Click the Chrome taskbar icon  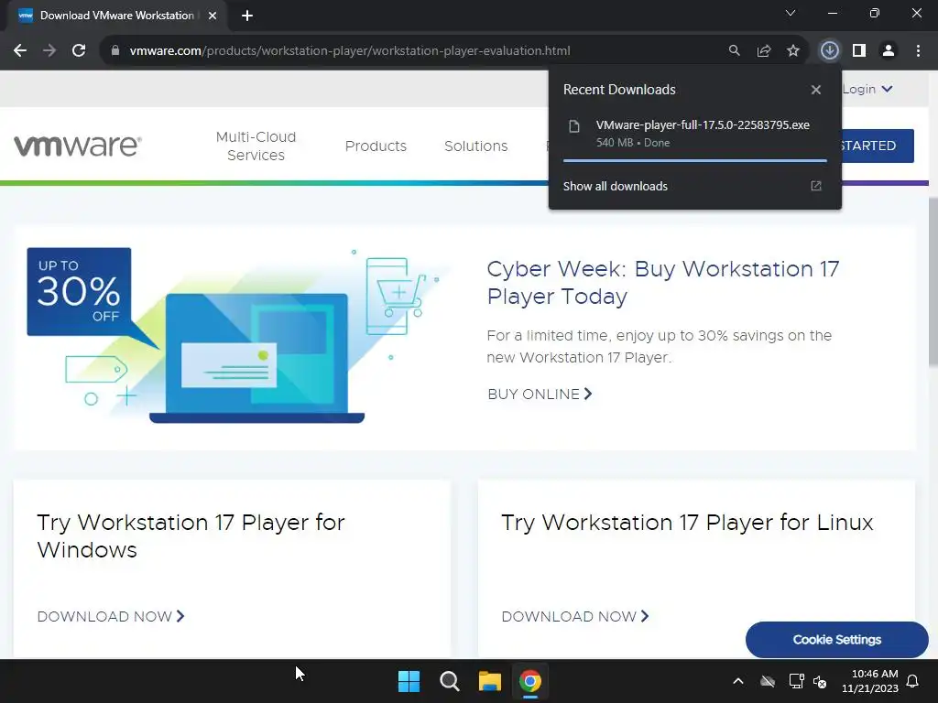pyautogui.click(x=530, y=681)
